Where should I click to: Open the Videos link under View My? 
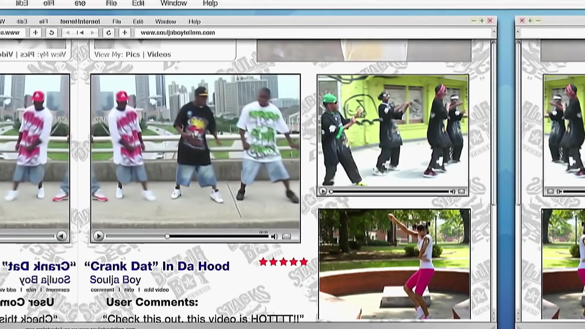point(159,54)
